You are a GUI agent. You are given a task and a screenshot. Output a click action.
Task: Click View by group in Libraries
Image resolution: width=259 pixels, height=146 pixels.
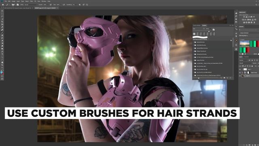(244, 36)
